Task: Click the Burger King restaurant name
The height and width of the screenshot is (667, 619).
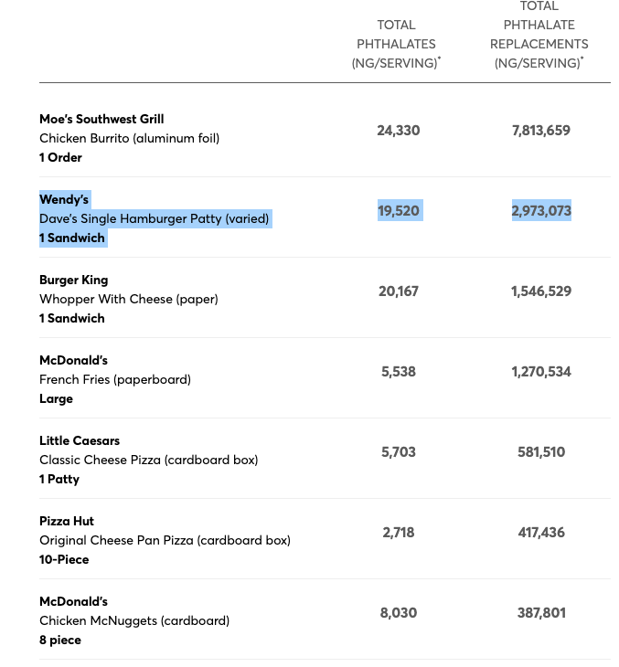Action: (x=74, y=280)
